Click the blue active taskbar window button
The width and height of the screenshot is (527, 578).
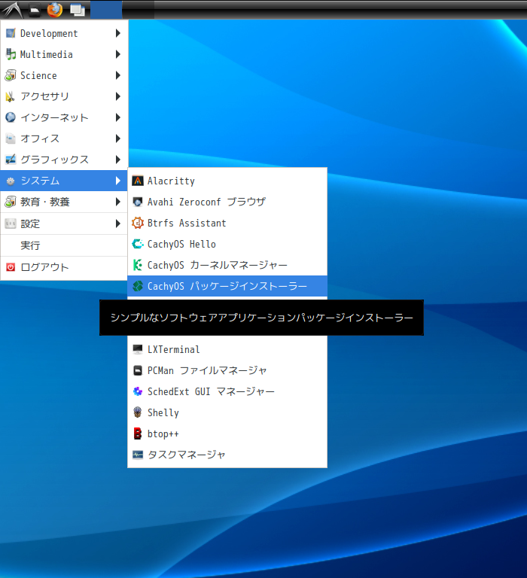click(106, 10)
